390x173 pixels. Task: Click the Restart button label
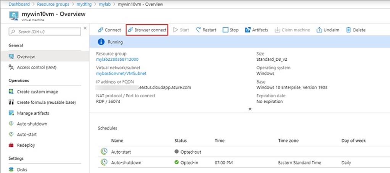point(209,30)
